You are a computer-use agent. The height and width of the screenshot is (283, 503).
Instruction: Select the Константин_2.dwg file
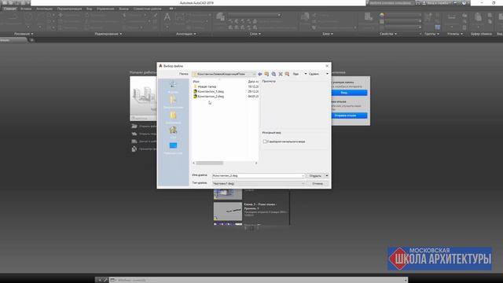click(x=208, y=96)
